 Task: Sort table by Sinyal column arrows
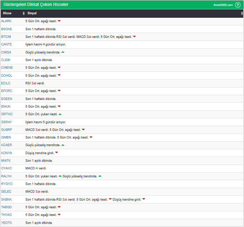coord(242,13)
